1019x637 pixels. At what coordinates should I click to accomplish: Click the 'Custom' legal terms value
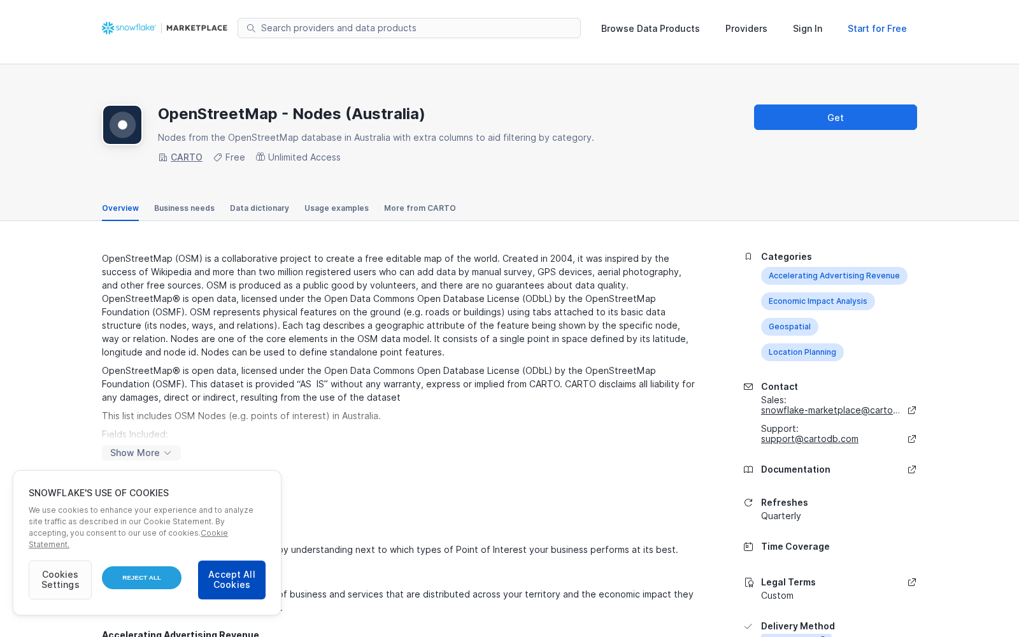coord(777,596)
